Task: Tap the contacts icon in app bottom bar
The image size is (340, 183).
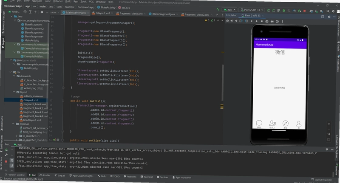Action: click(272, 124)
